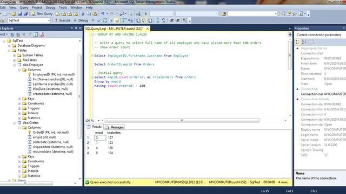Click the Object Explorer Stop icon

[x=24, y=34]
